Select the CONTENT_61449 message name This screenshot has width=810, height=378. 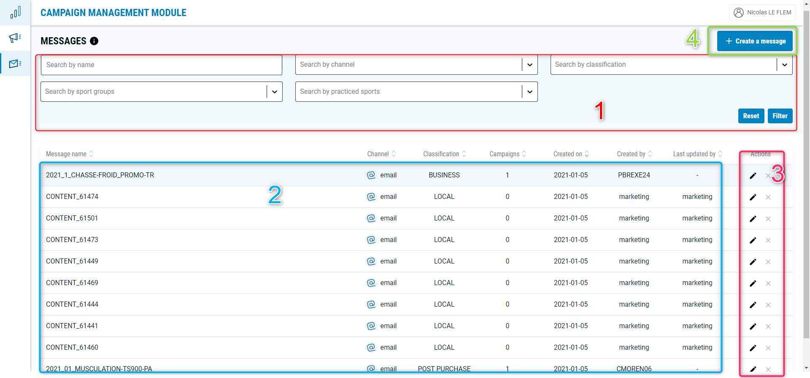(72, 261)
